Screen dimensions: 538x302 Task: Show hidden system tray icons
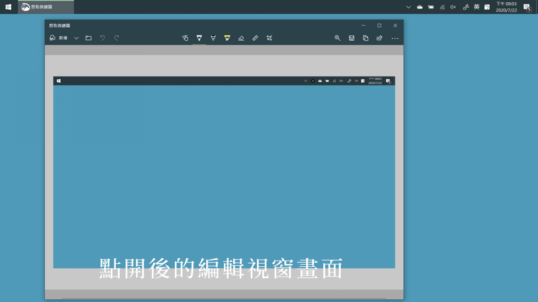[408, 7]
